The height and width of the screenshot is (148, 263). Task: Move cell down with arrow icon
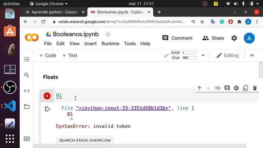[x=208, y=88]
